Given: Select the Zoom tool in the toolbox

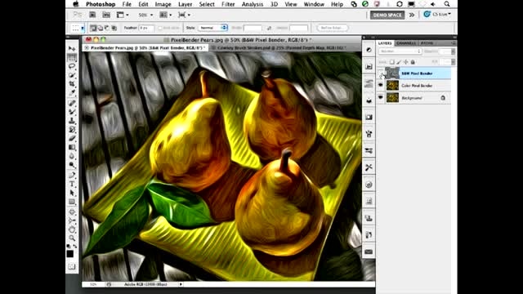Looking at the screenshot, I should (x=72, y=238).
